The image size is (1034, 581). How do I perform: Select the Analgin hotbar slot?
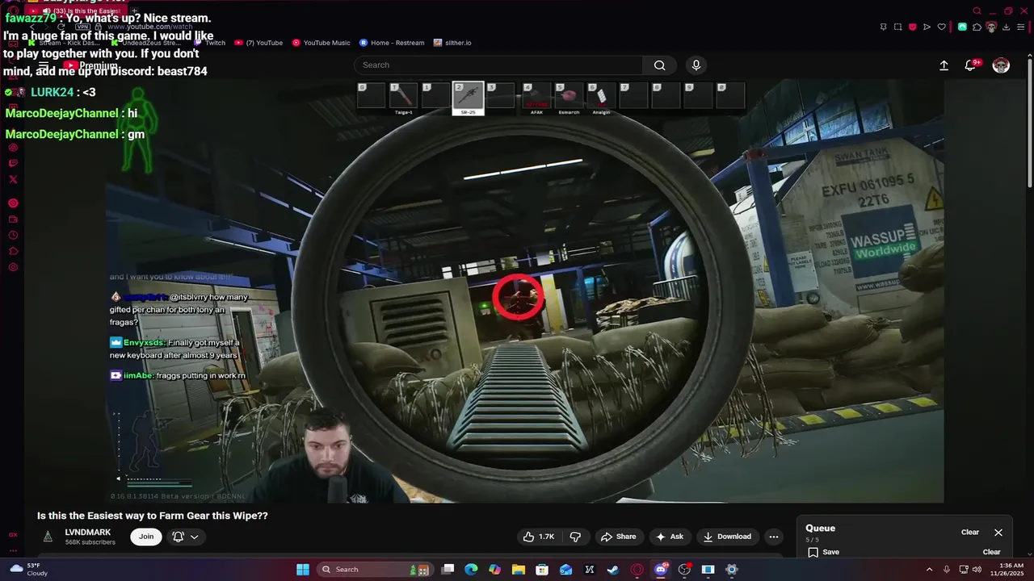pyautogui.click(x=601, y=97)
